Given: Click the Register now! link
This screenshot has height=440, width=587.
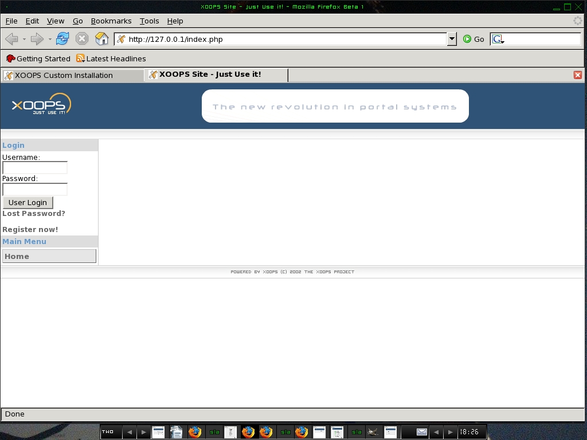Looking at the screenshot, I should click(30, 229).
